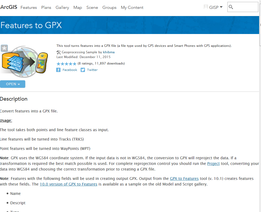Share via the Facebook link
Screen dimensions: 261x212
(70, 70)
